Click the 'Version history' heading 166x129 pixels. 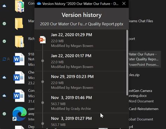pyautogui.click(x=82, y=15)
